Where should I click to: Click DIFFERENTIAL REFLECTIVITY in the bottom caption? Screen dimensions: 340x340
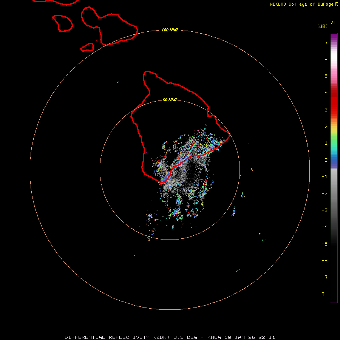(x=107, y=337)
